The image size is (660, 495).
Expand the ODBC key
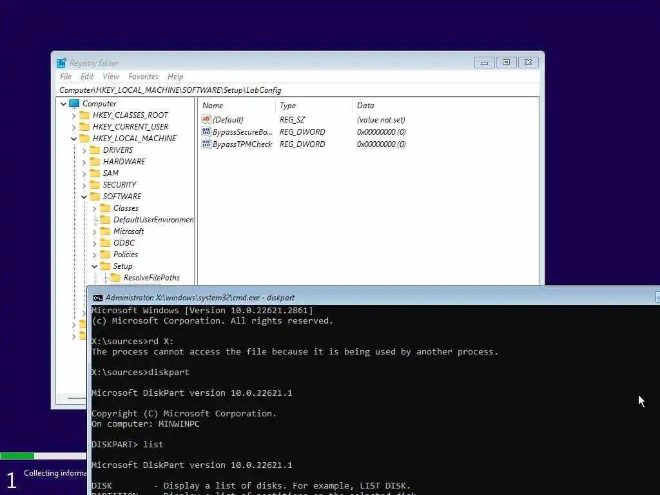click(x=94, y=243)
